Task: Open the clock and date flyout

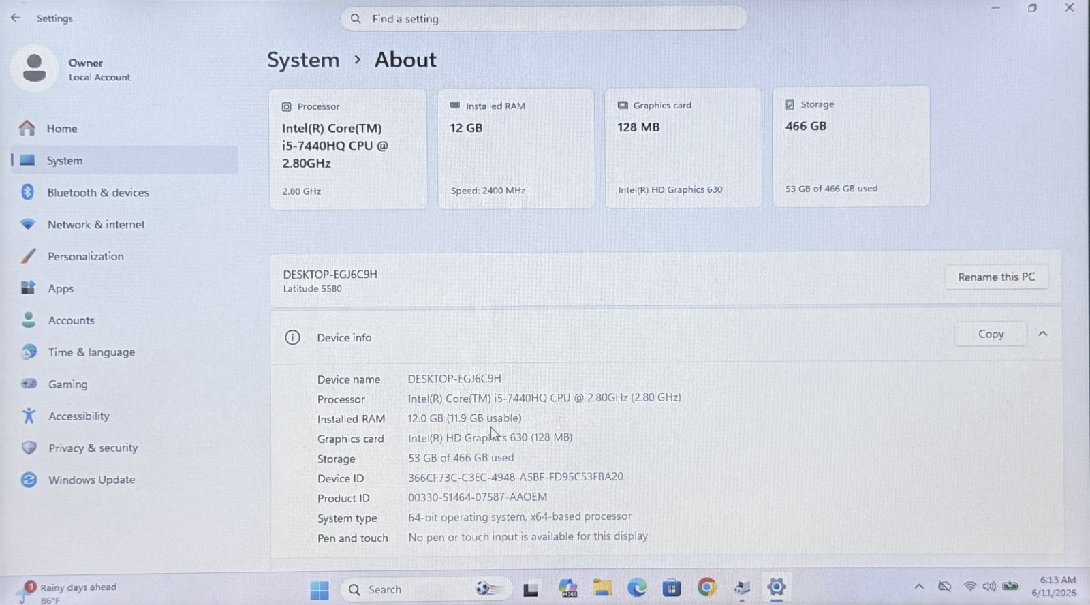Action: coord(1055,586)
